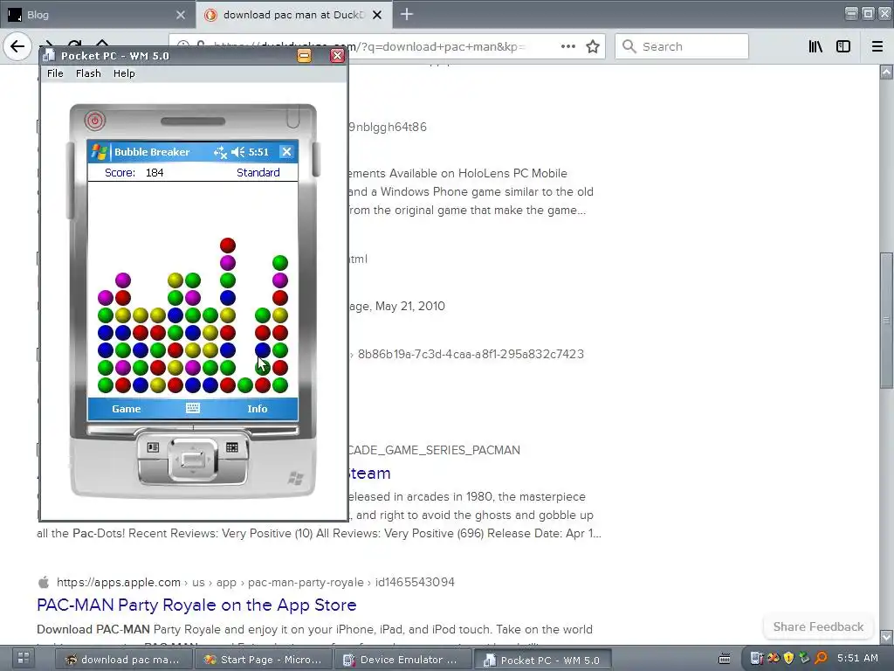Image resolution: width=894 pixels, height=671 pixels.
Task: Click the left hardware button with the contacts icon
Action: coord(153,447)
